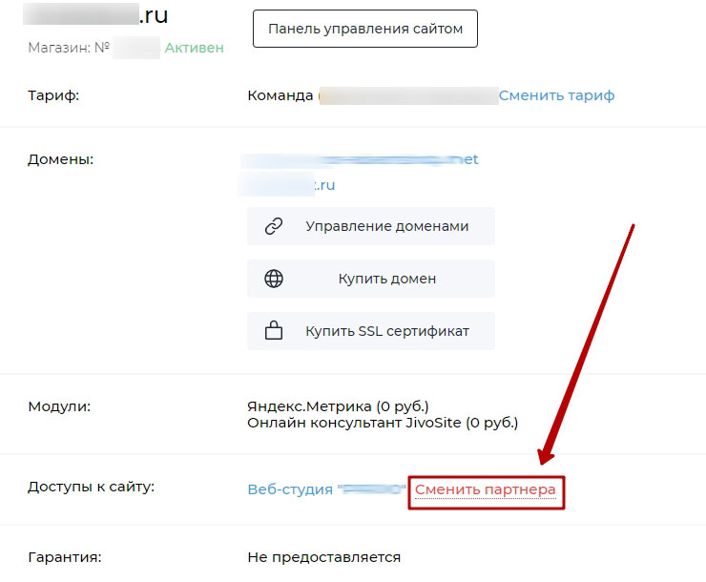Click the Сменить тариф link
The image size is (706, 582).
(x=556, y=95)
